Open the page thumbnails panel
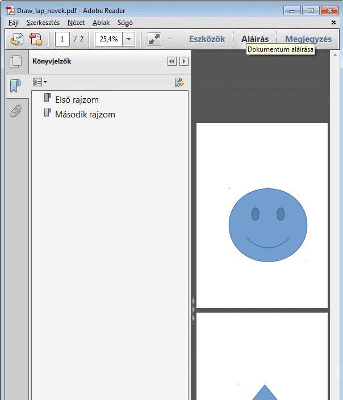The width and height of the screenshot is (343, 400). (15, 62)
